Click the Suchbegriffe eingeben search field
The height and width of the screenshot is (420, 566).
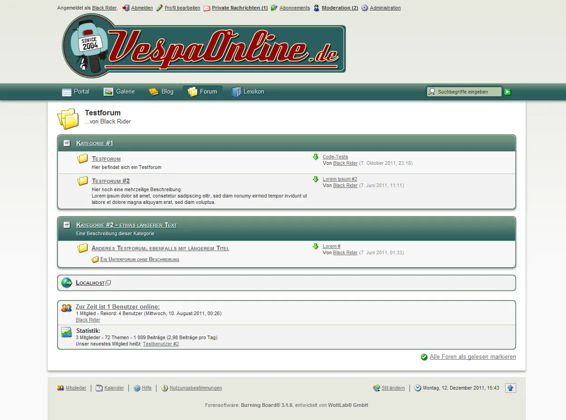coord(468,92)
